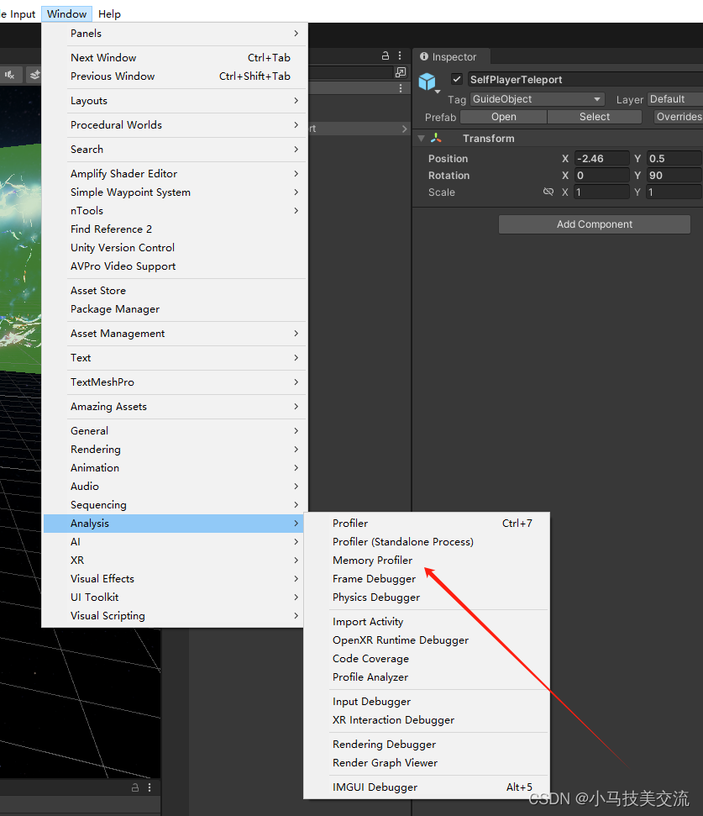Enable the GameObject icon selector arrow
The height and width of the screenshot is (816, 703).
pyautogui.click(x=436, y=91)
